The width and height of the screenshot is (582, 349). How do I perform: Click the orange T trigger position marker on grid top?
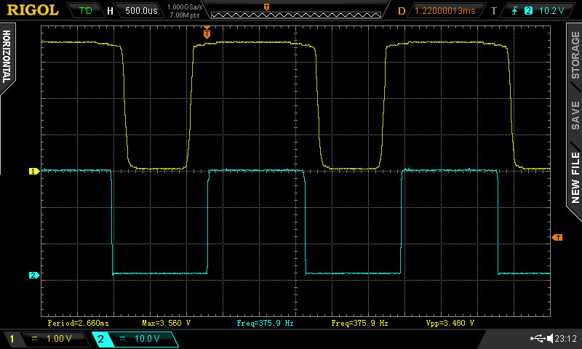(x=207, y=33)
